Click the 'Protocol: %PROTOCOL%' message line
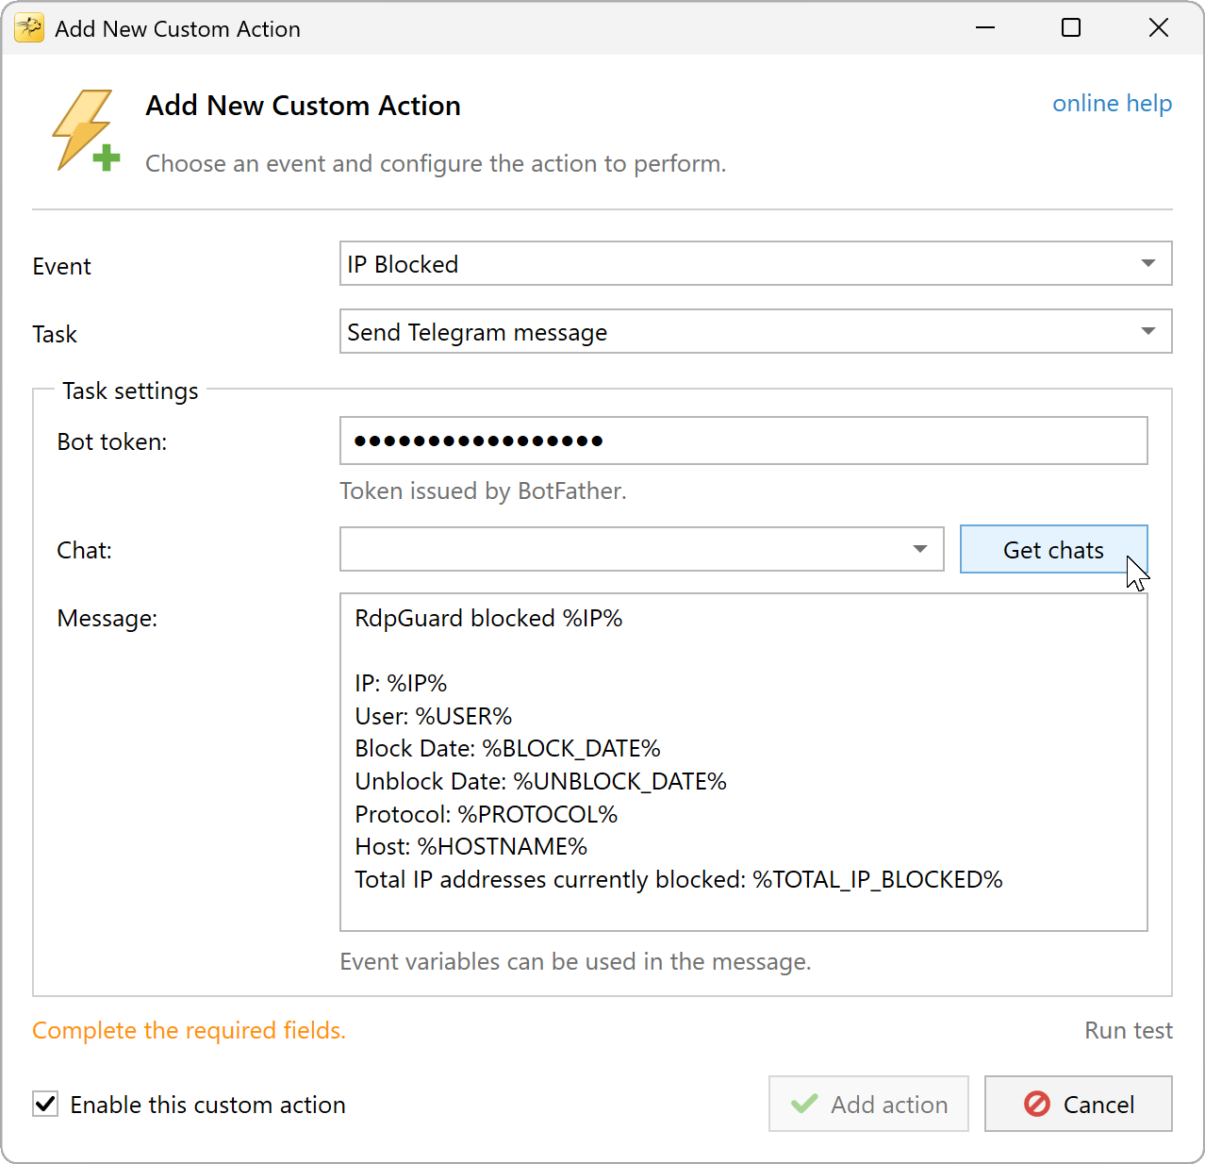The width and height of the screenshot is (1205, 1164). pos(486,814)
